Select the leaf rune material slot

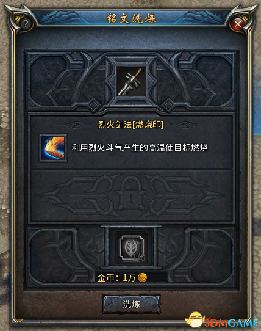pyautogui.click(x=132, y=247)
